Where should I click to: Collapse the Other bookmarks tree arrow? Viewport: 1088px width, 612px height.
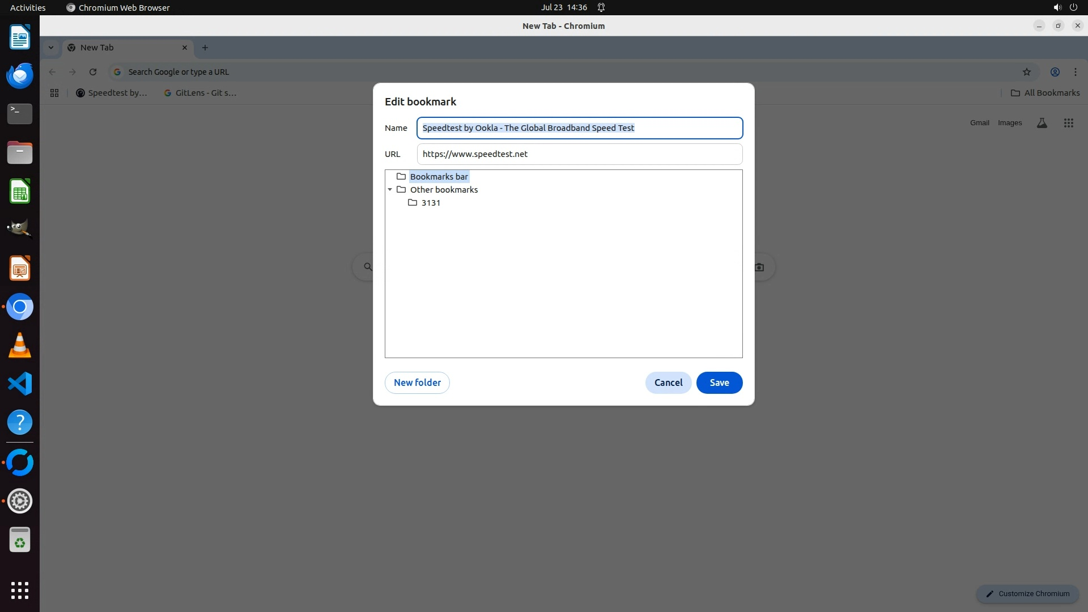tap(390, 190)
